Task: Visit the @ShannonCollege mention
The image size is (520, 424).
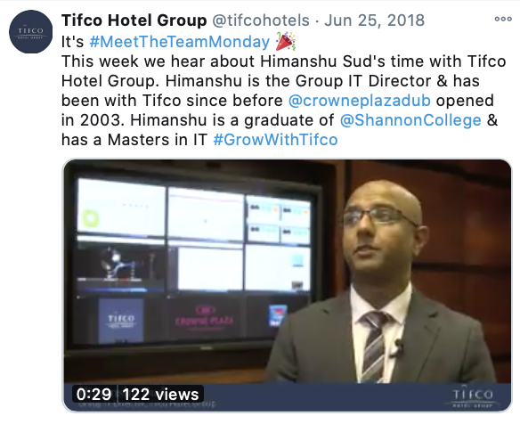Action: coord(410,120)
